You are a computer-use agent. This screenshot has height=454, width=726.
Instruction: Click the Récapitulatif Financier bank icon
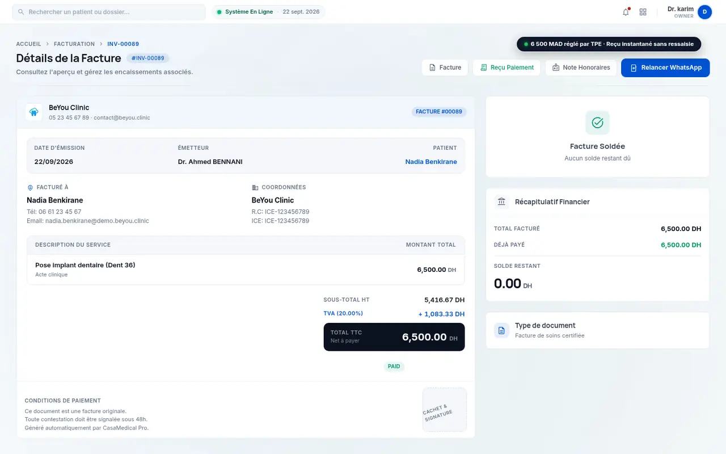click(501, 201)
